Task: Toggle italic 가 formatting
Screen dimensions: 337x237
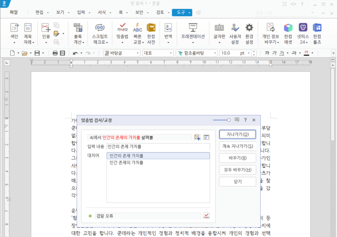Action: (x=274, y=53)
